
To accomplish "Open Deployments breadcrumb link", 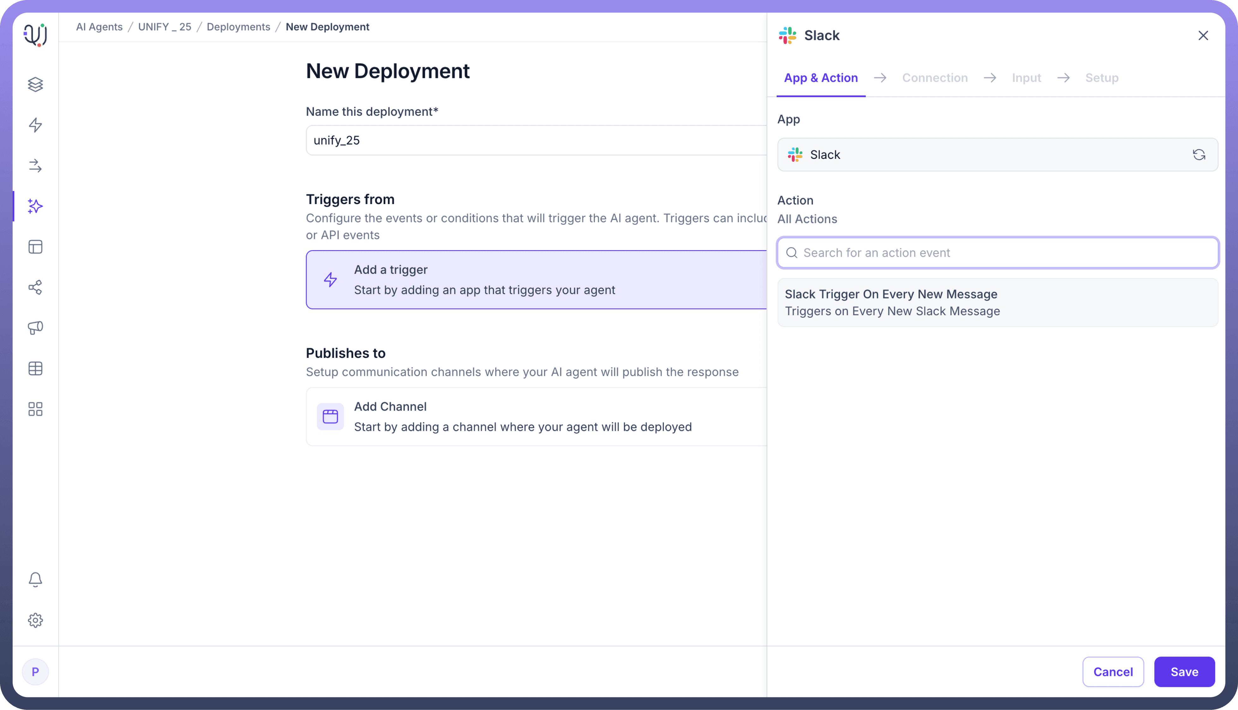I will click(238, 27).
